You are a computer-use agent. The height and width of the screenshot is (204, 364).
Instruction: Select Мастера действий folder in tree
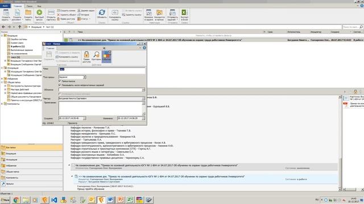pos(20,90)
